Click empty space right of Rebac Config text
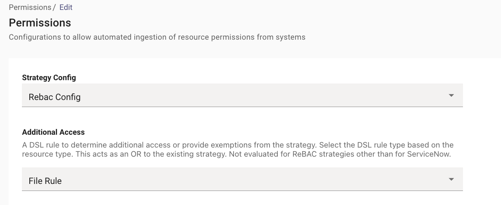 tap(265, 96)
